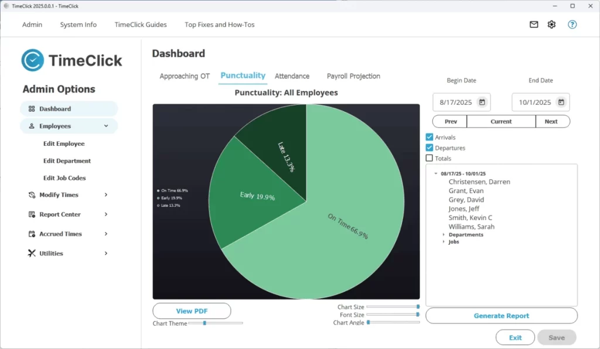
Task: Open the Begin Date calendar picker icon
Action: pyautogui.click(x=483, y=101)
